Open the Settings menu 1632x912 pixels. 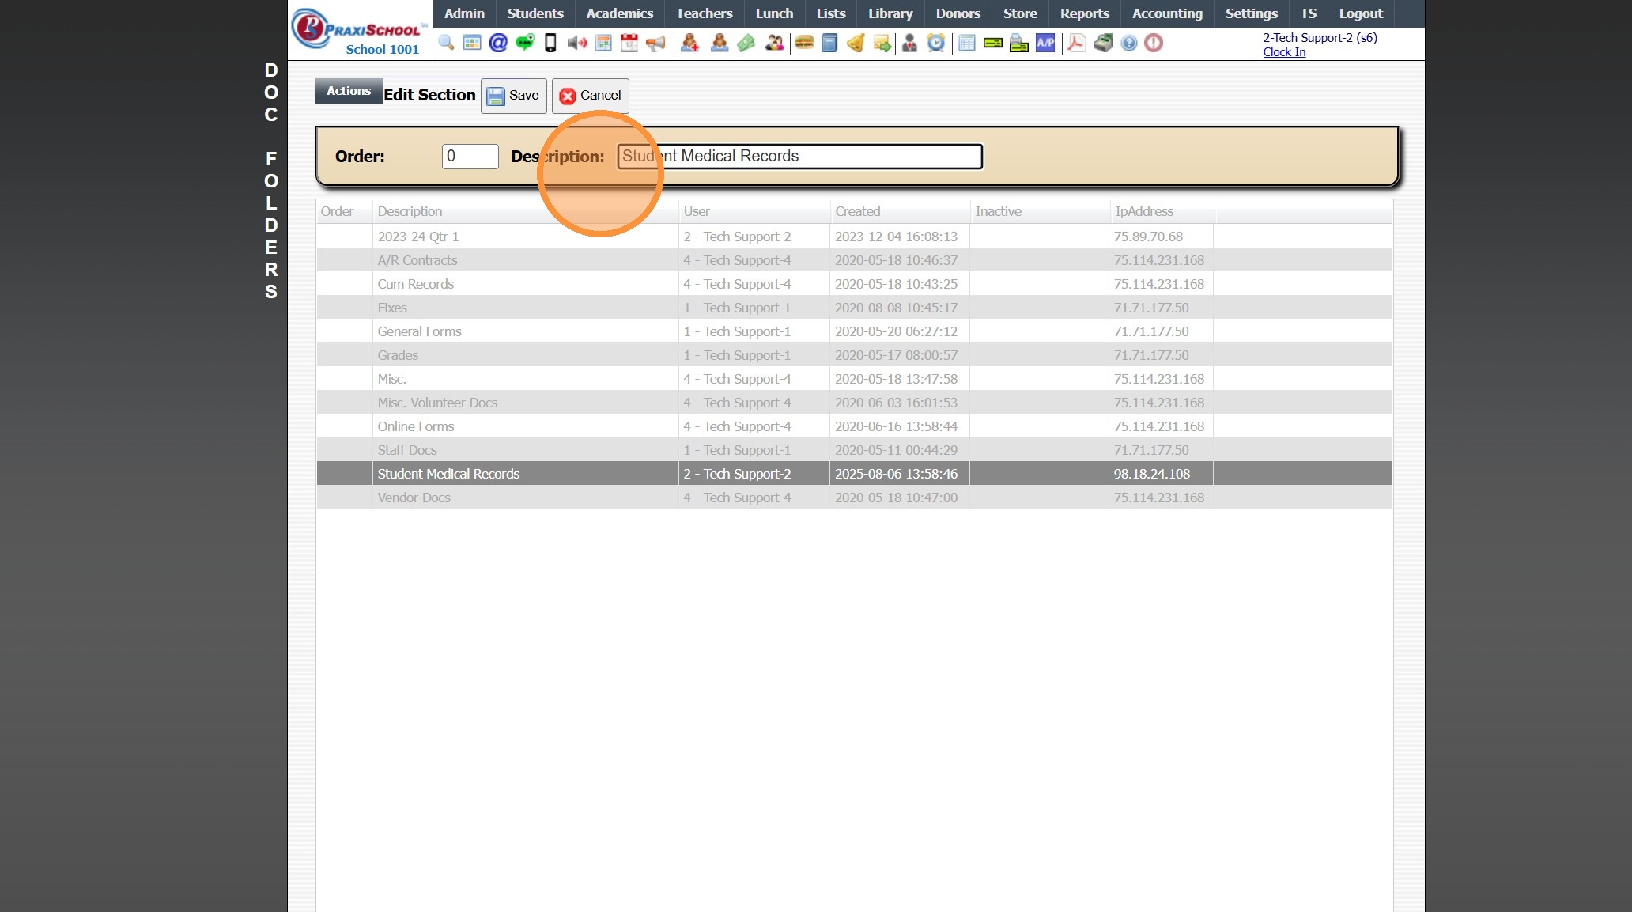click(x=1251, y=13)
